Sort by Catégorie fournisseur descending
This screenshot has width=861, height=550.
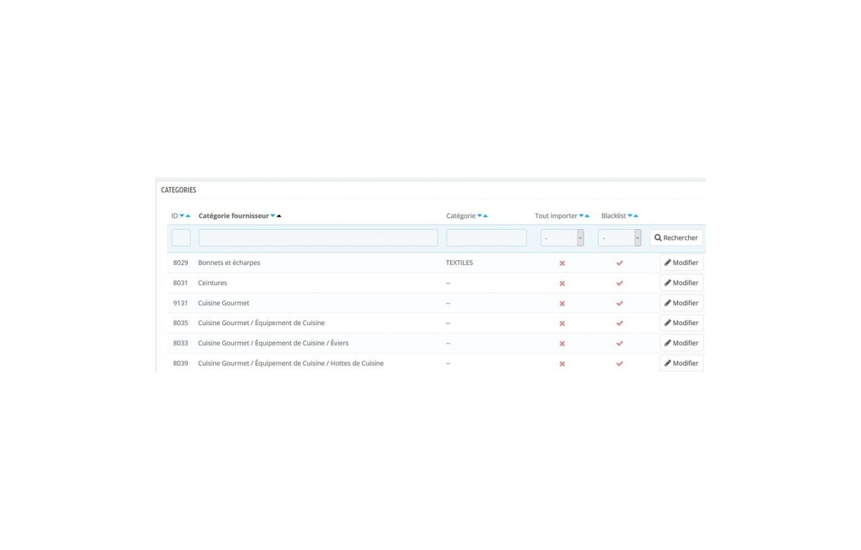tap(272, 215)
